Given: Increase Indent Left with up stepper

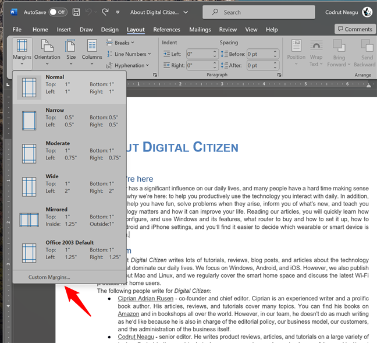Looking at the screenshot, I should (215, 52).
